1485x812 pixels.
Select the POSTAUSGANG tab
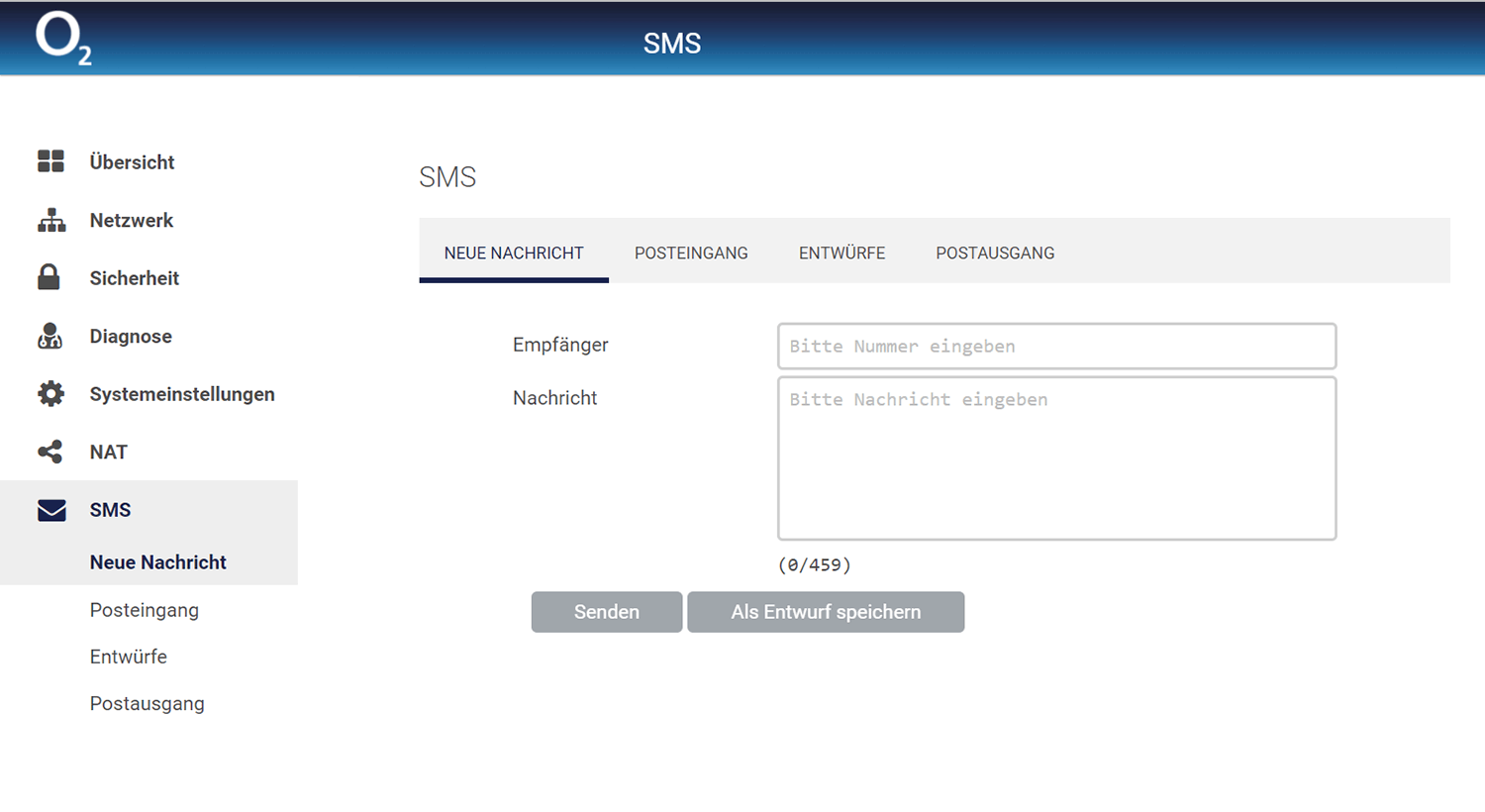(x=995, y=253)
